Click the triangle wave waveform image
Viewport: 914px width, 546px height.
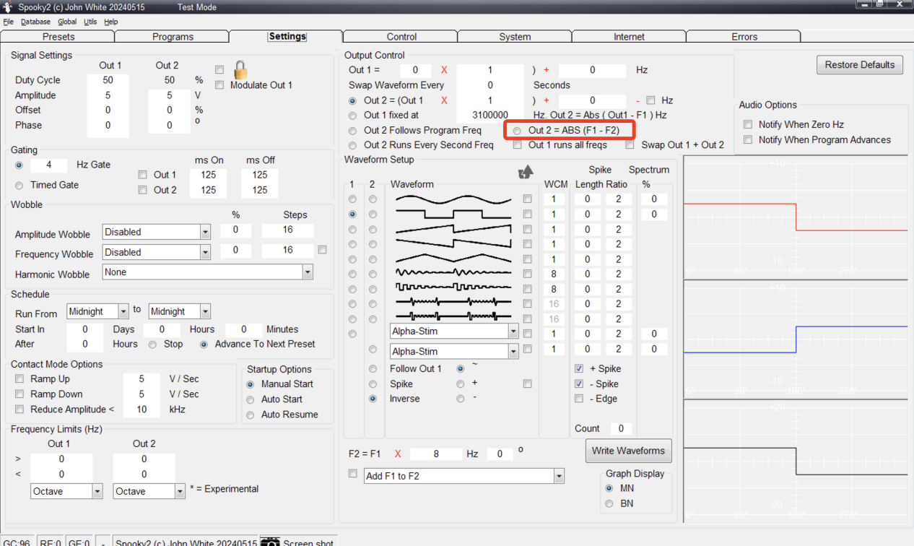point(453,259)
